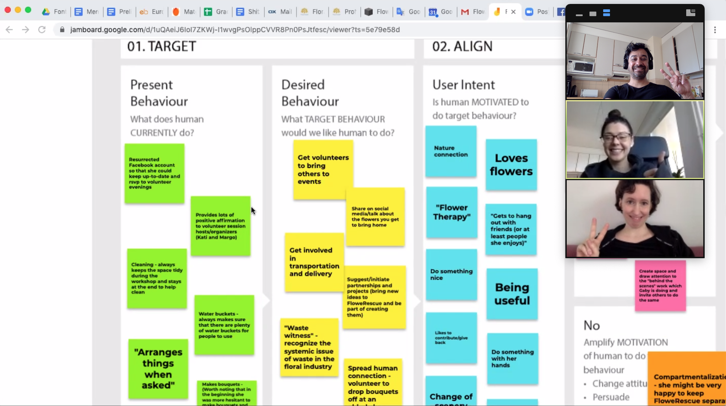The width and height of the screenshot is (726, 406).
Task: Go forward in browser history
Action: click(26, 30)
